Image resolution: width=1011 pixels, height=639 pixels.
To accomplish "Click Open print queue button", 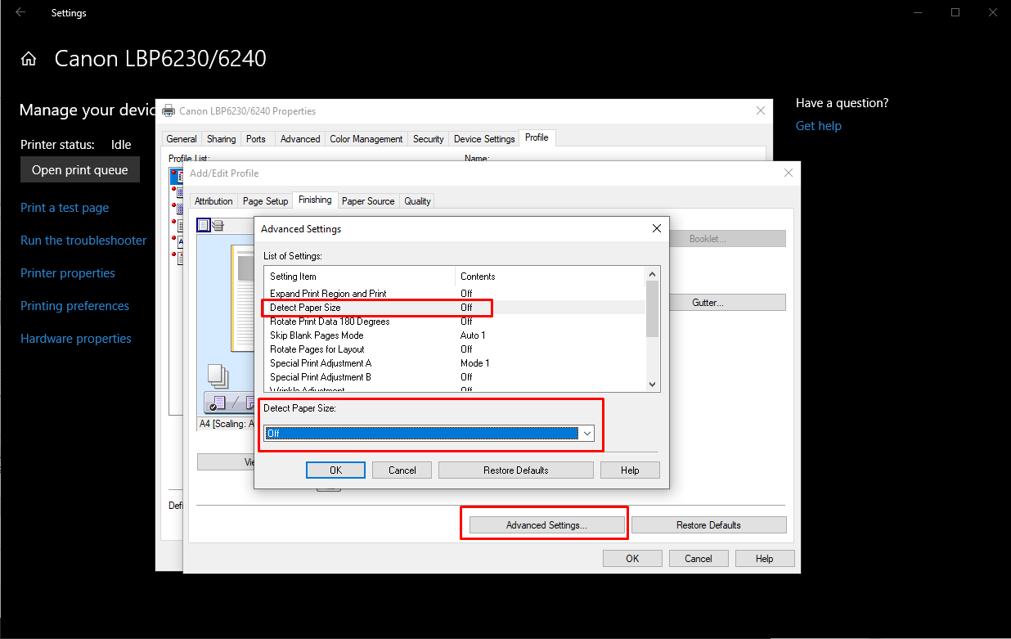I will pos(80,170).
